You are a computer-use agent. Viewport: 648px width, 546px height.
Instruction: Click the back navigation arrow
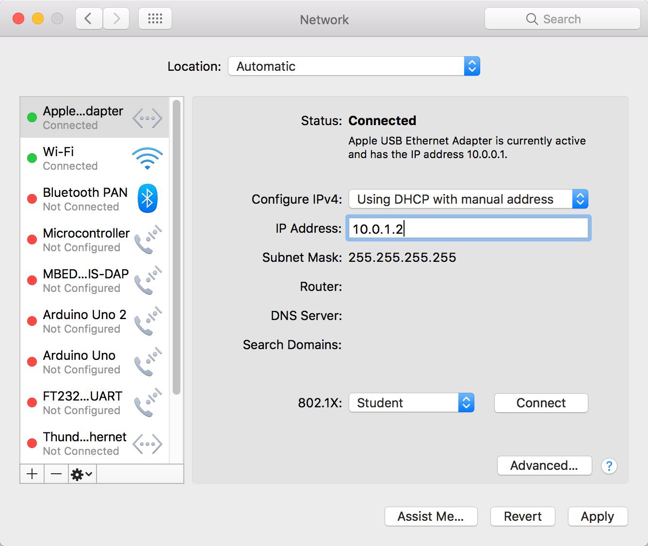pyautogui.click(x=88, y=19)
